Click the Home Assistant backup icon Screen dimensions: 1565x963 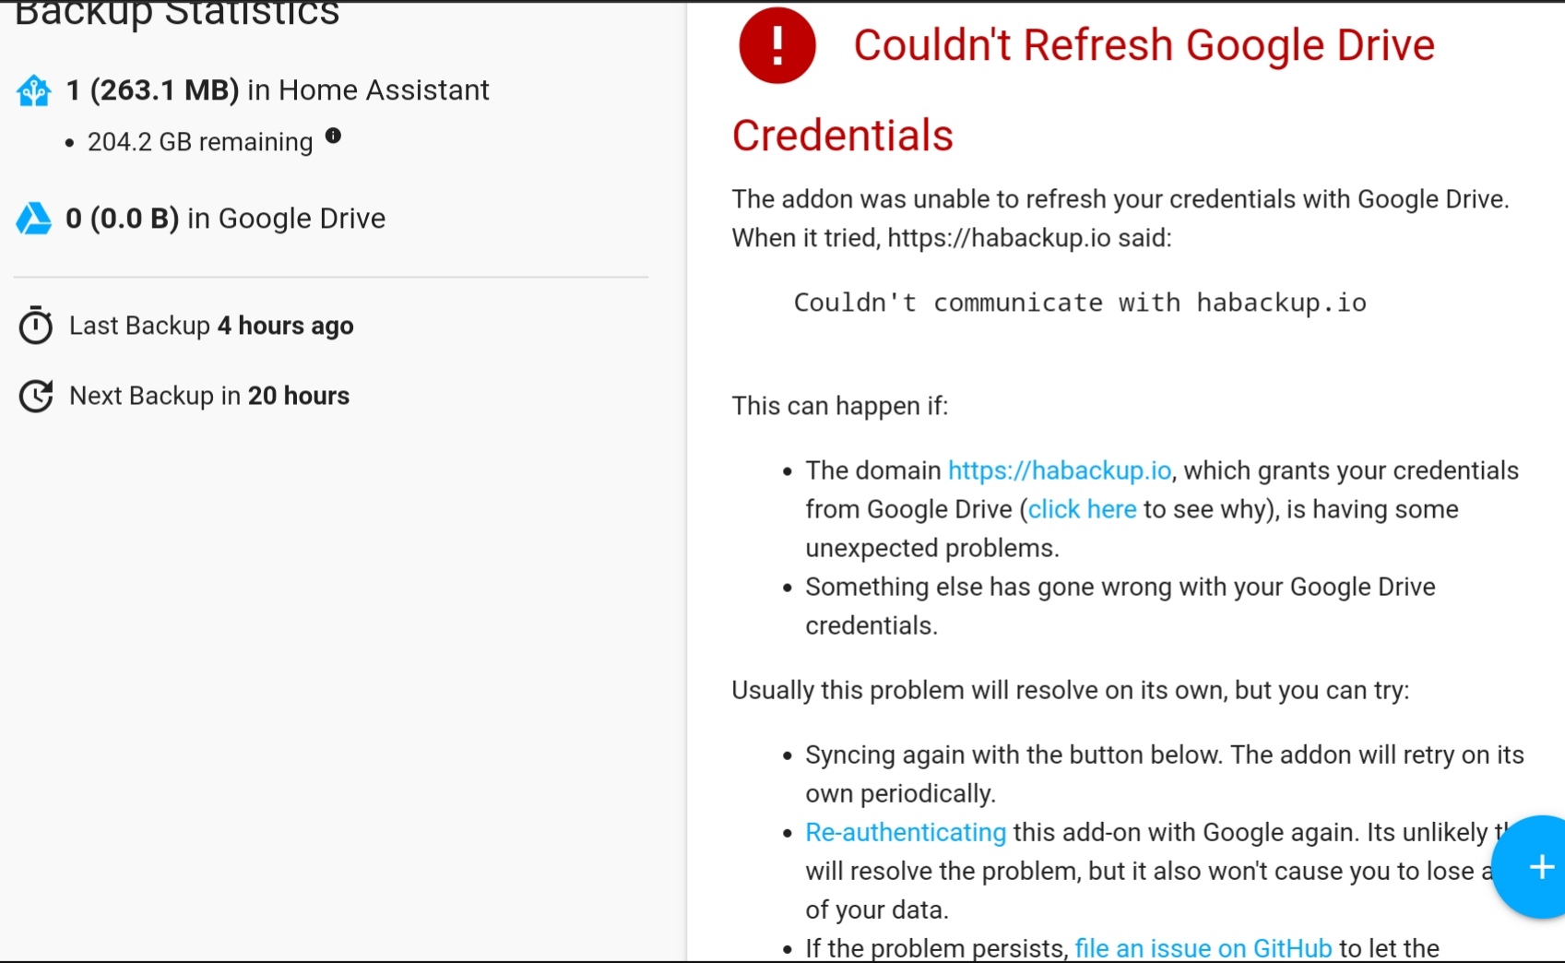[34, 91]
